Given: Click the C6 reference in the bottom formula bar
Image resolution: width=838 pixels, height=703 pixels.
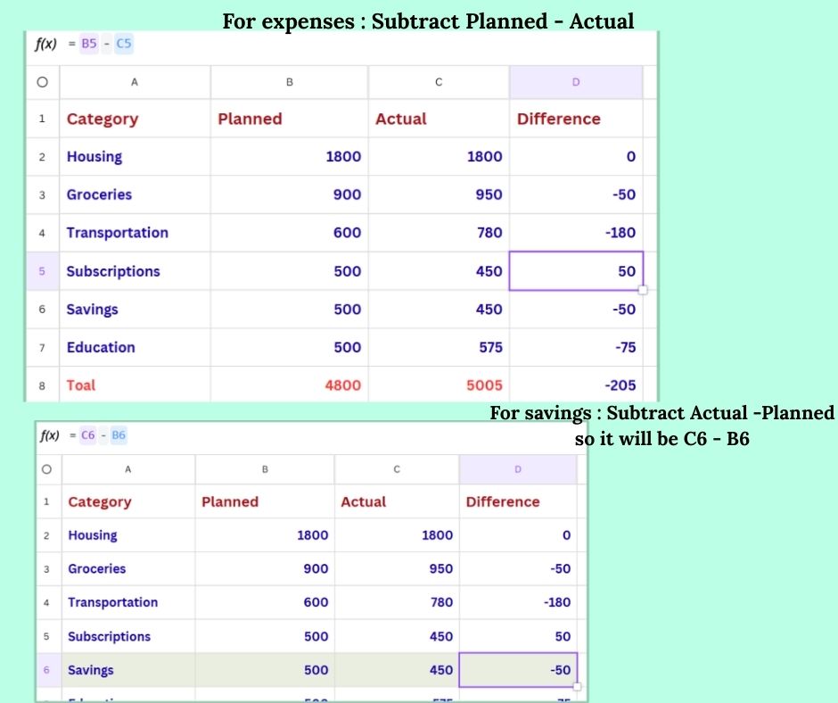Looking at the screenshot, I should click(x=87, y=435).
